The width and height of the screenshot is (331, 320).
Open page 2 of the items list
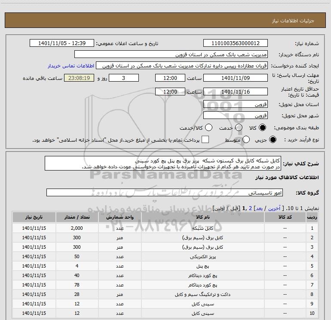pyautogui.click(x=250, y=208)
